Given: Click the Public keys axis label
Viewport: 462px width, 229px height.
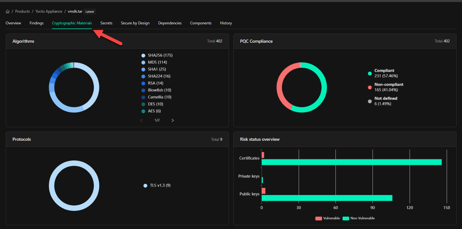Looking at the screenshot, I should click(250, 194).
